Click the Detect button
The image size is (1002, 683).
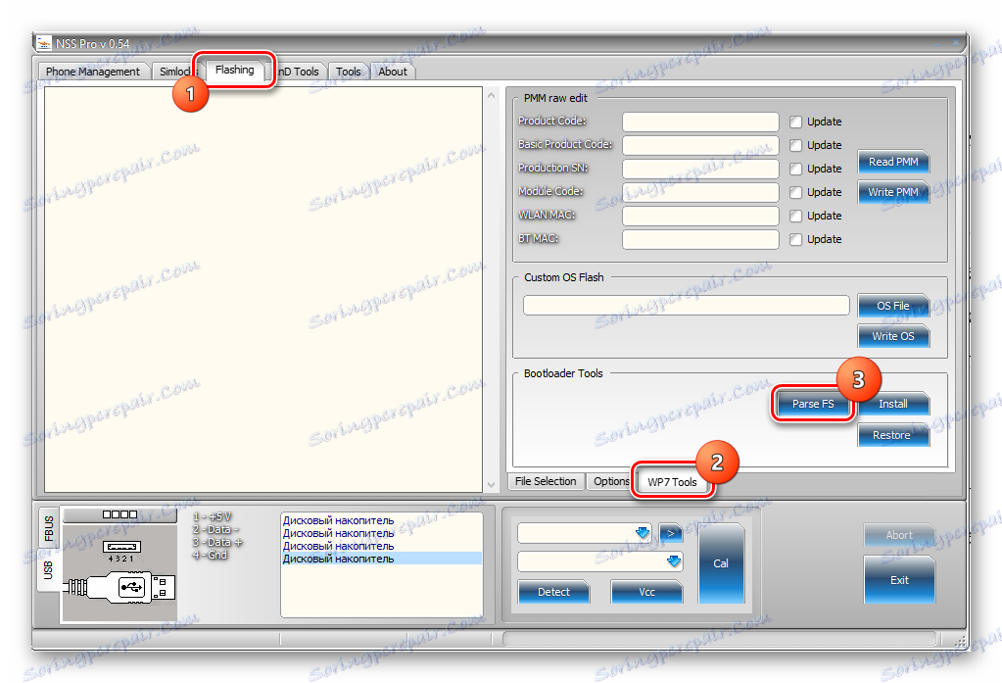click(553, 592)
